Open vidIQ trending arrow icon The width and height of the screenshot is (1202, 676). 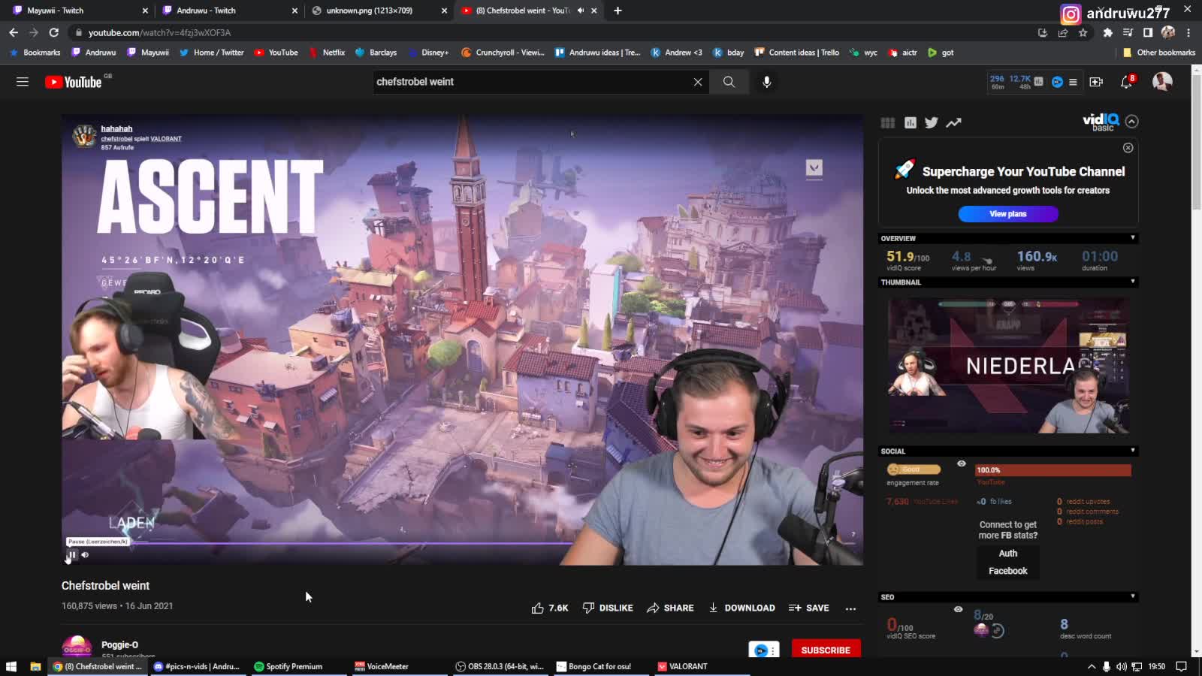point(953,122)
